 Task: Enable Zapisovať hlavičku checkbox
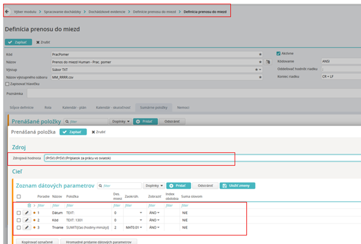tap(8, 84)
